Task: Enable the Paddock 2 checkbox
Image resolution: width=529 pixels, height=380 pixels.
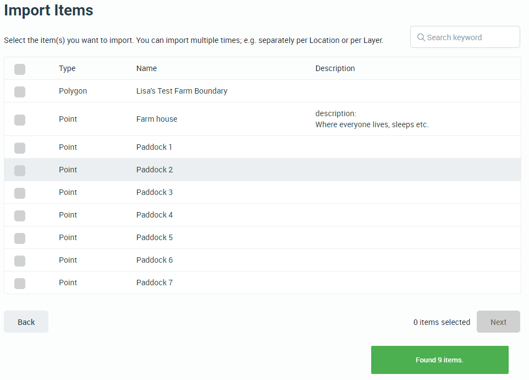Action: pos(20,170)
